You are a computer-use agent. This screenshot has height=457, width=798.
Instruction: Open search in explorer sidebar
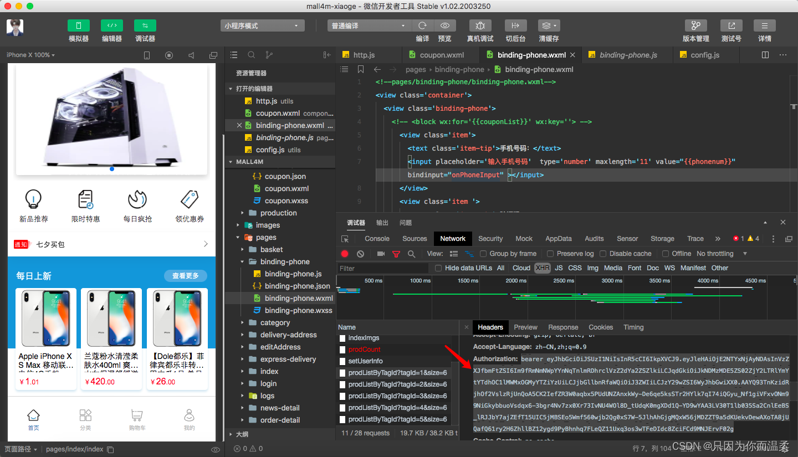point(252,55)
